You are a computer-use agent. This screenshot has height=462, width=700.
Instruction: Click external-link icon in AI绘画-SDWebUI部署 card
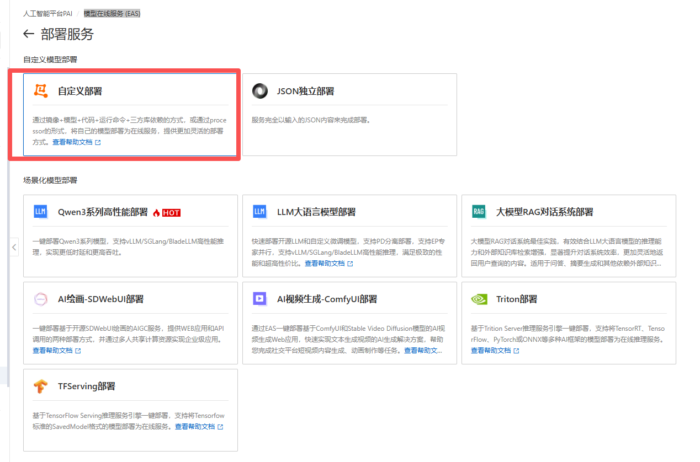pos(78,351)
